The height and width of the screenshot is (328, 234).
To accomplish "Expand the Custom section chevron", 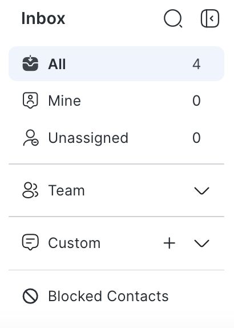I will (201, 243).
